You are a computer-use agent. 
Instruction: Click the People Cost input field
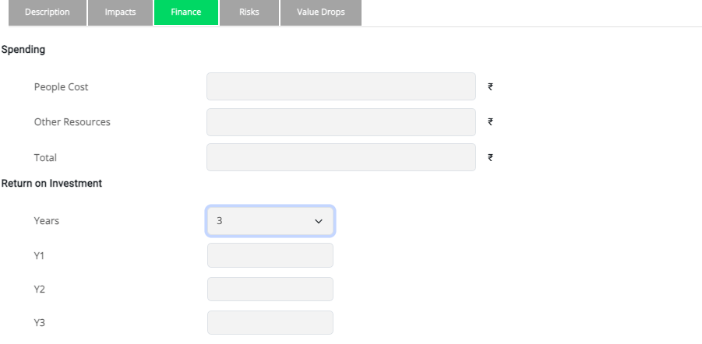point(340,87)
